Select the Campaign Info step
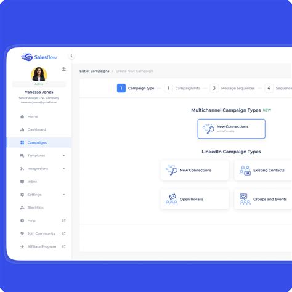Image resolution: width=292 pixels, height=292 pixels. coord(182,88)
